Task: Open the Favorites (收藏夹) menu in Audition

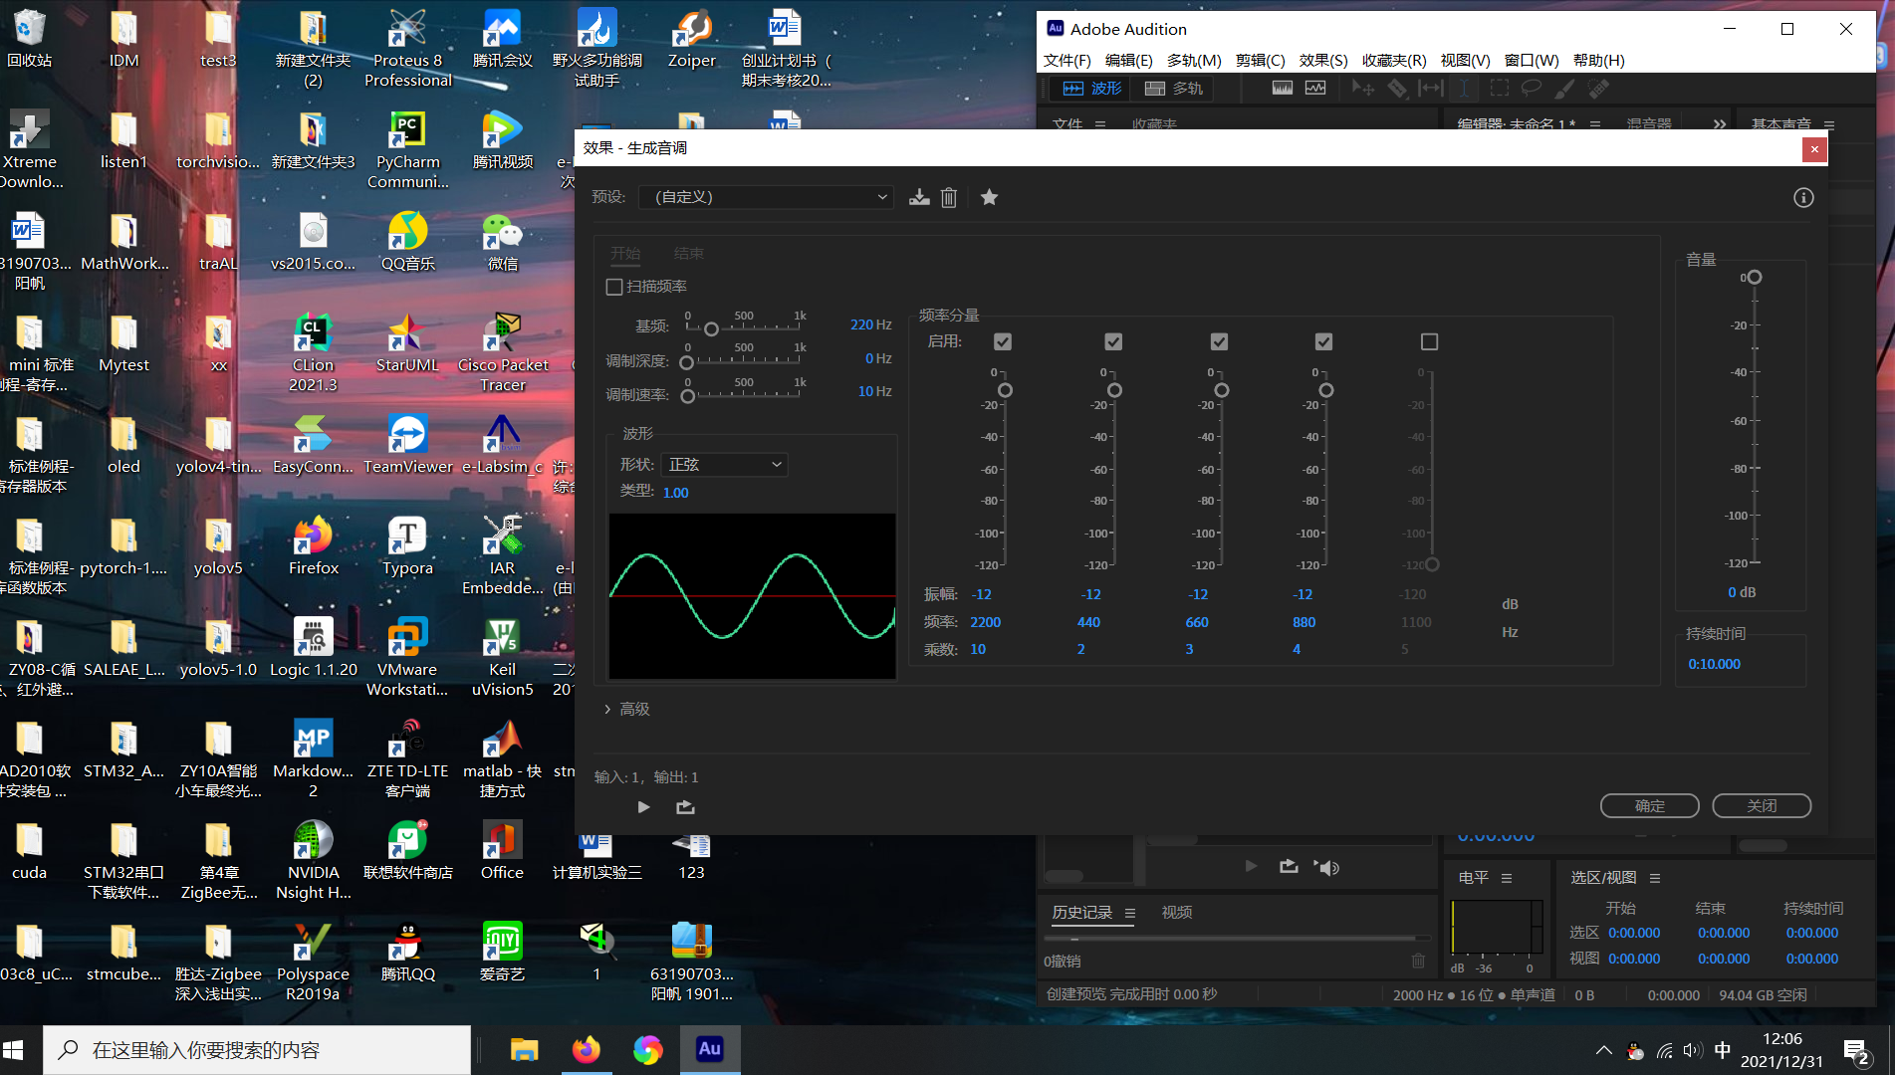Action: [x=1394, y=60]
